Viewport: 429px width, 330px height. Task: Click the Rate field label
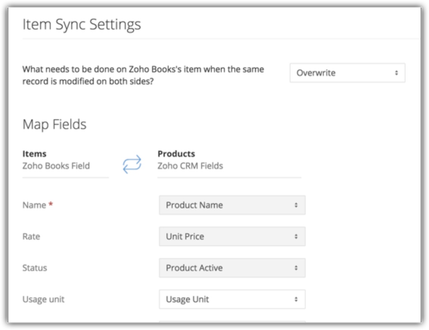(x=31, y=237)
